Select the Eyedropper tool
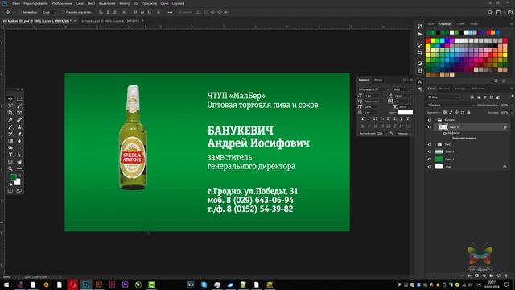Viewport: 515px width, 290px height. tap(10, 120)
